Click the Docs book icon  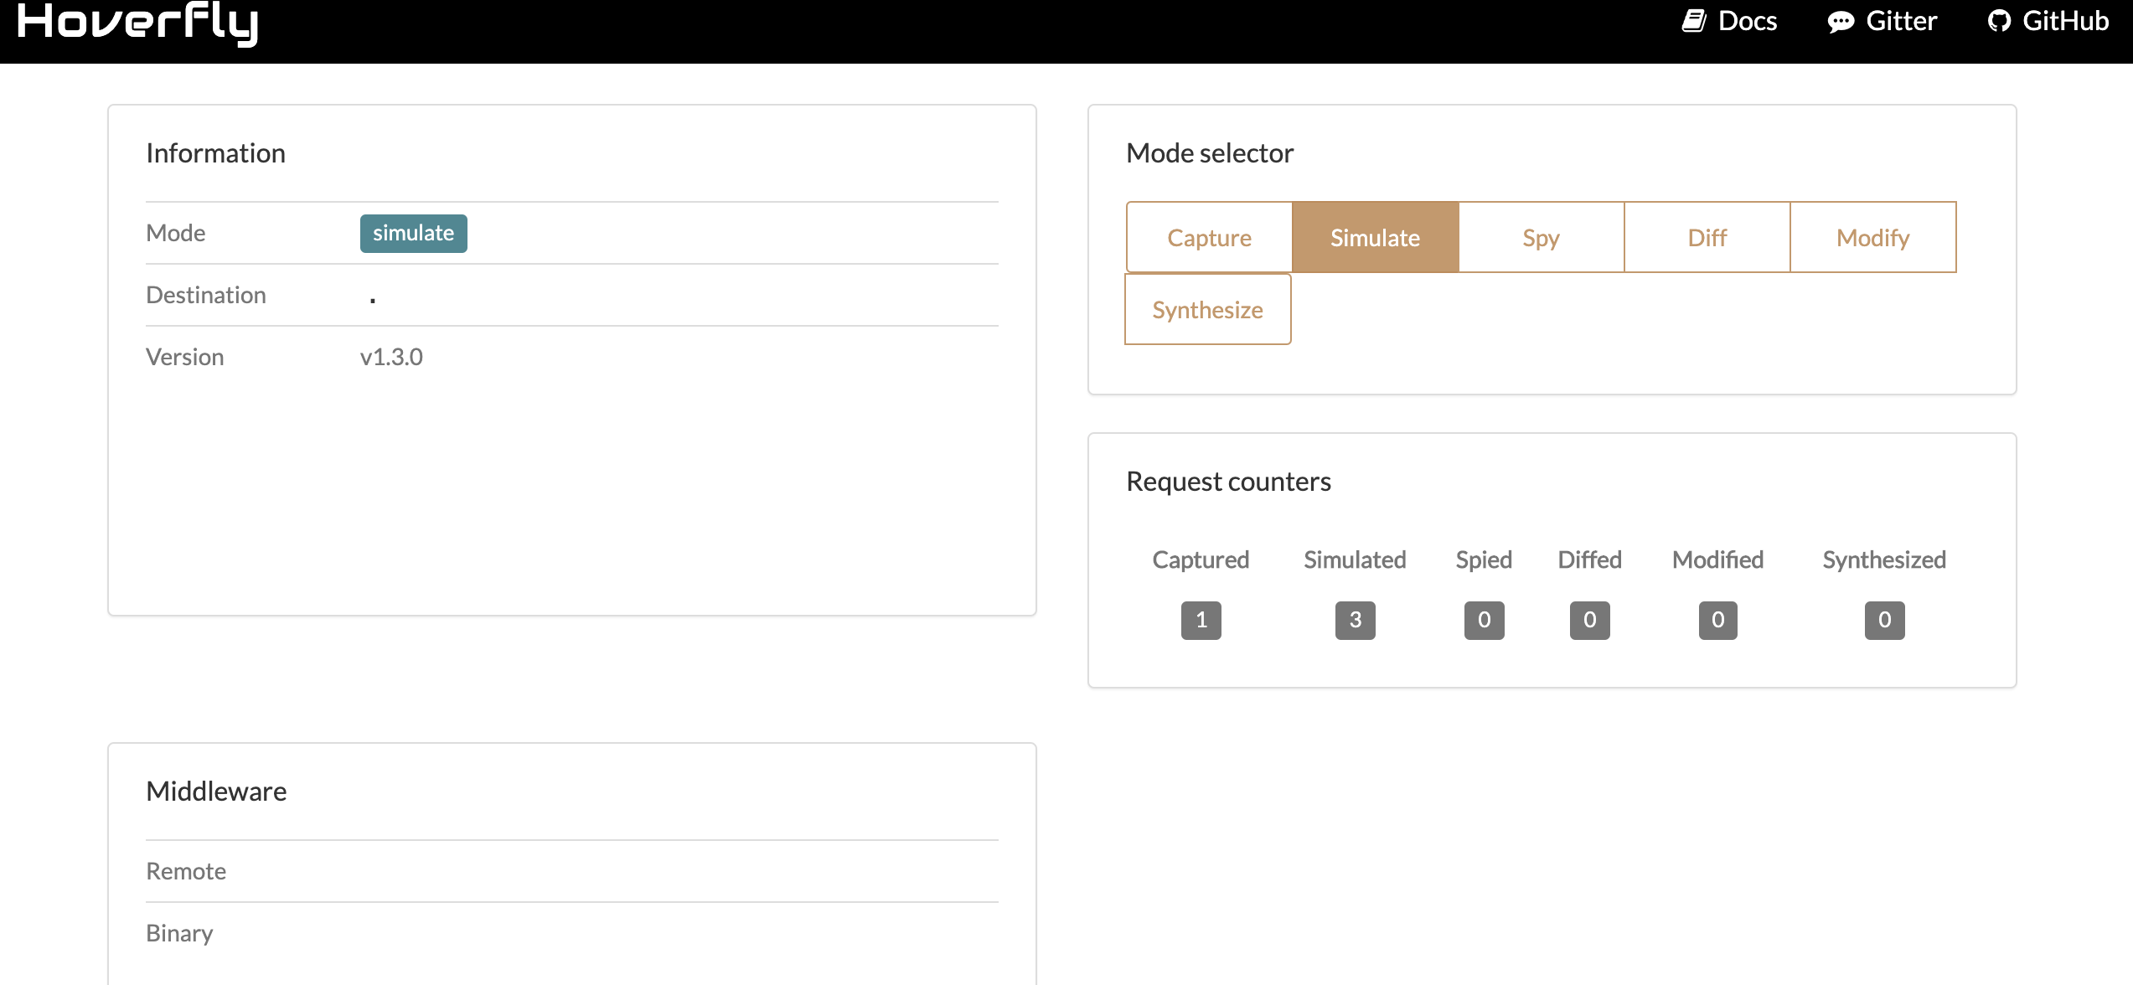1693,21
